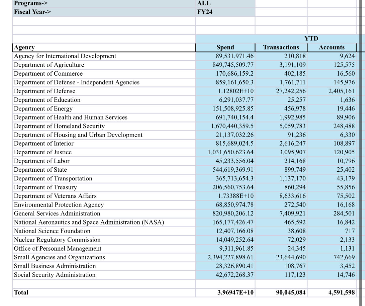This screenshot has height=306, width=365.
Task: Select Small Agencies and Organizations accounts cell
Action: tap(332, 257)
